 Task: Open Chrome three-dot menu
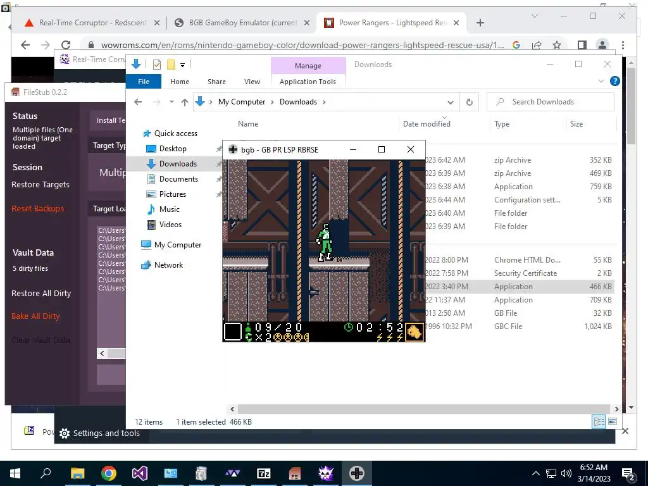(623, 45)
